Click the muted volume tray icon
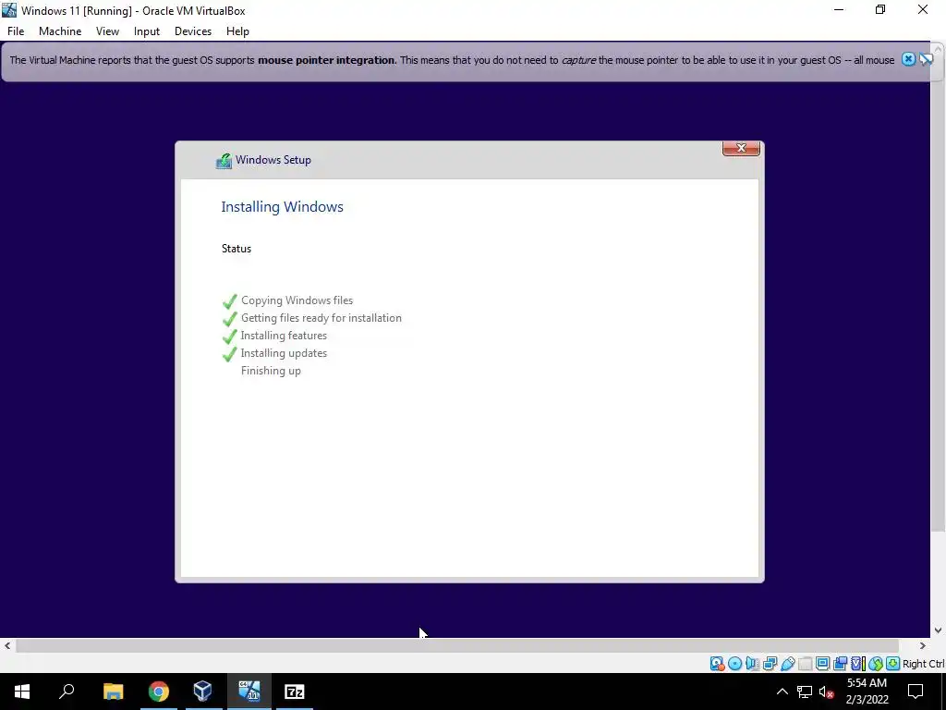Viewport: 946px width, 710px height. click(x=827, y=692)
